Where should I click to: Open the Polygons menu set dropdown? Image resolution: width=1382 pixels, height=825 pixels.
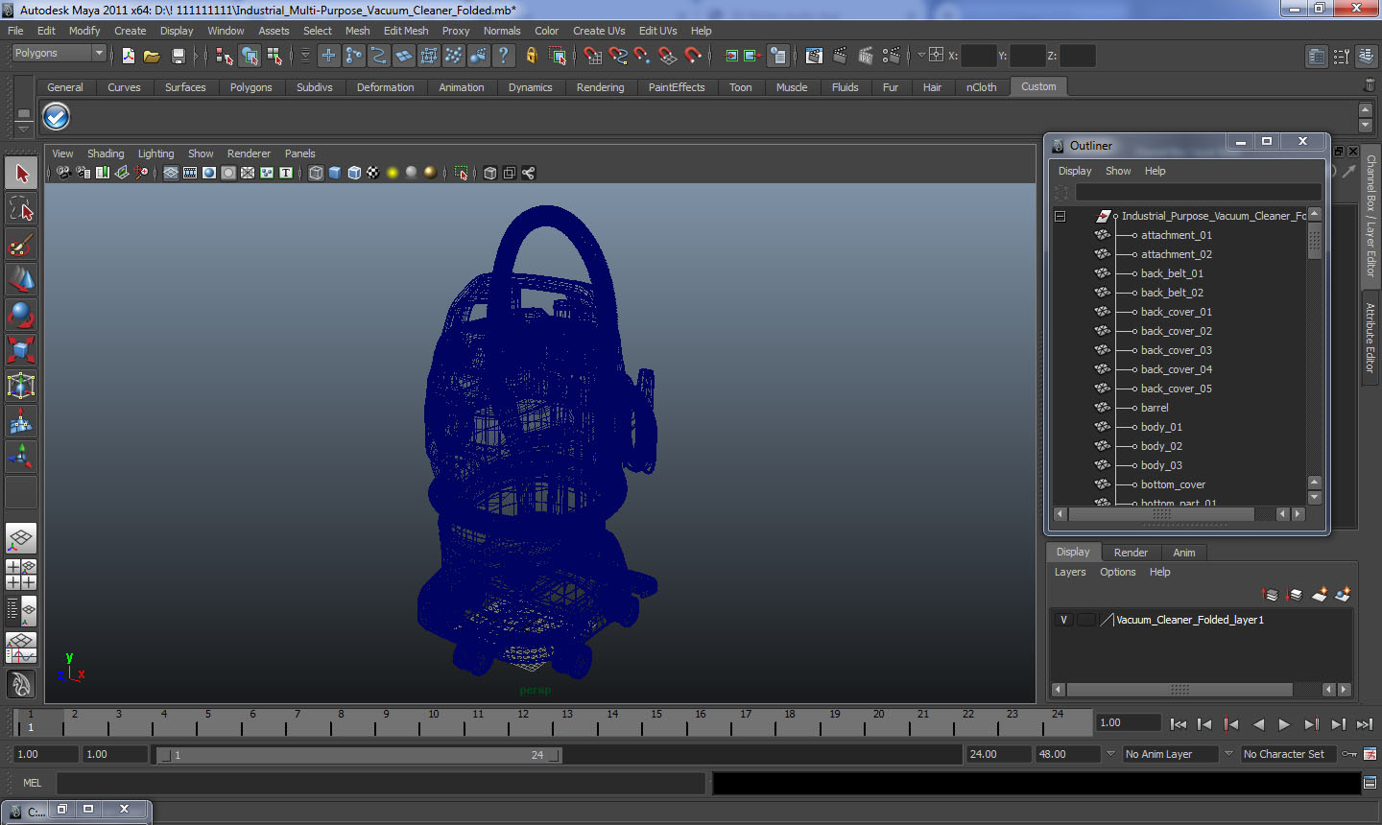pyautogui.click(x=59, y=54)
